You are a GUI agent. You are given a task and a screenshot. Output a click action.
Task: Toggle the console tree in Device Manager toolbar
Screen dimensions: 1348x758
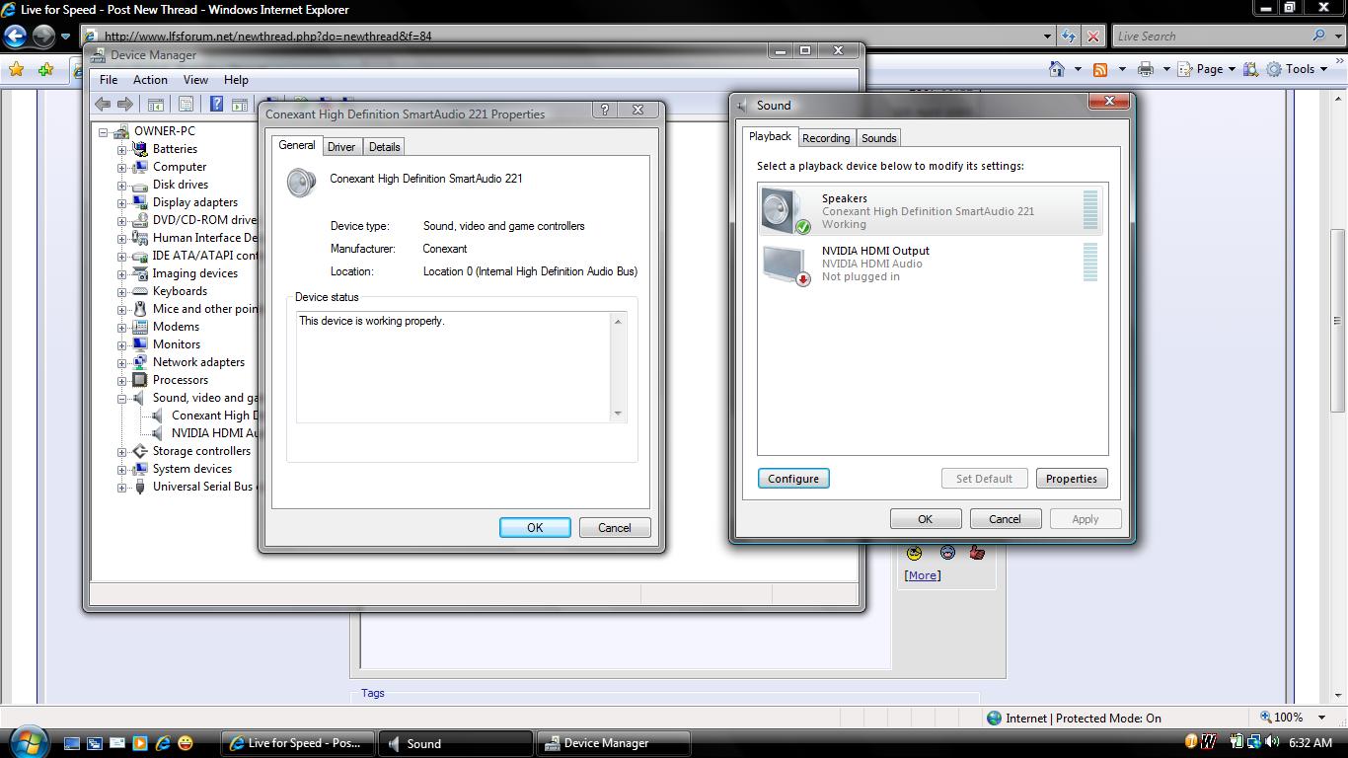[x=156, y=104]
